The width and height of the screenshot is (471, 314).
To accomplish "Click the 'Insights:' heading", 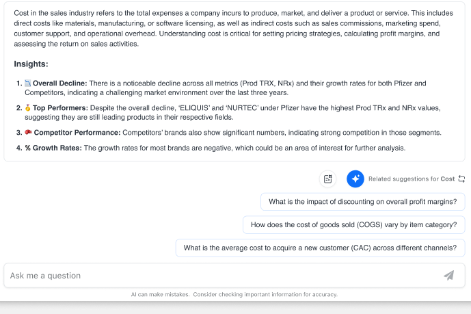I will pyautogui.click(x=31, y=64).
